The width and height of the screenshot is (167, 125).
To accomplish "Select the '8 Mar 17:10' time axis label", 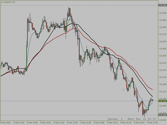I will pyautogui.click(x=153, y=123).
